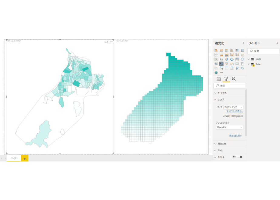
Task: Open the マップ カスタム マップ dropdown
Action: point(233,107)
